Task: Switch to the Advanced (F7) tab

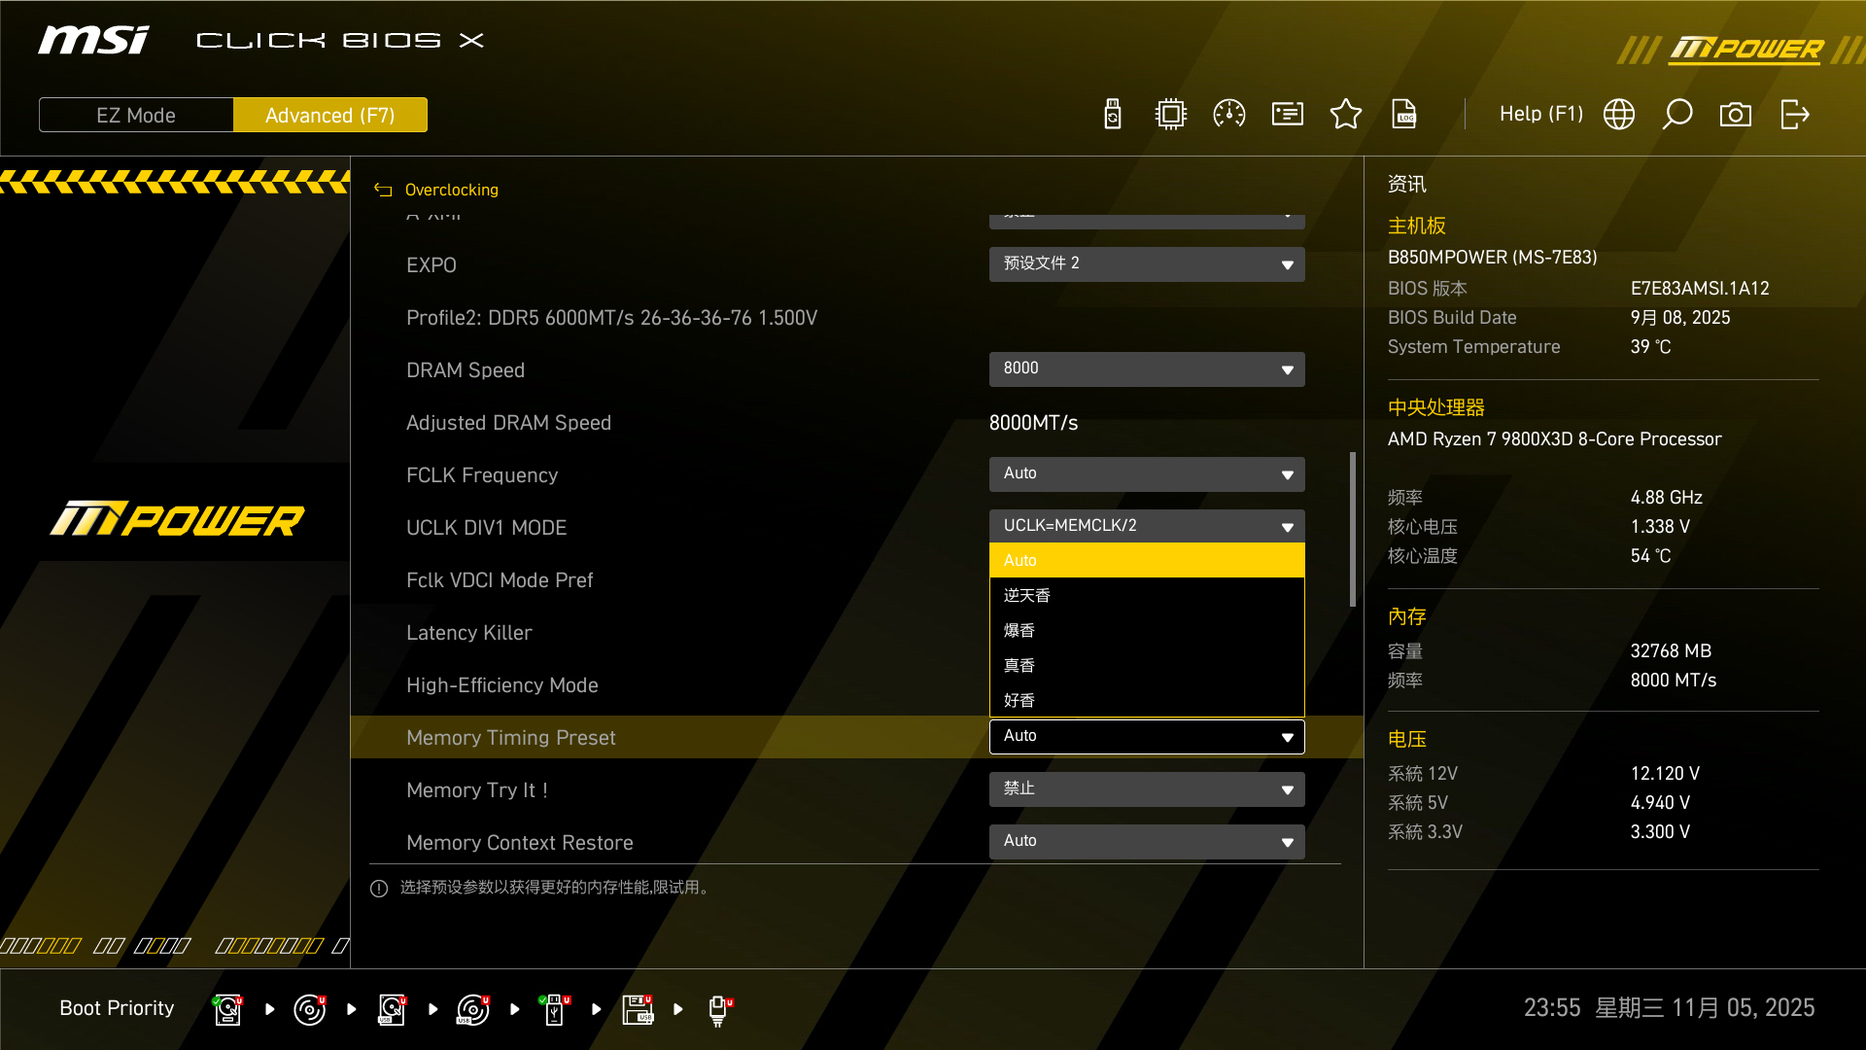Action: click(x=330, y=115)
